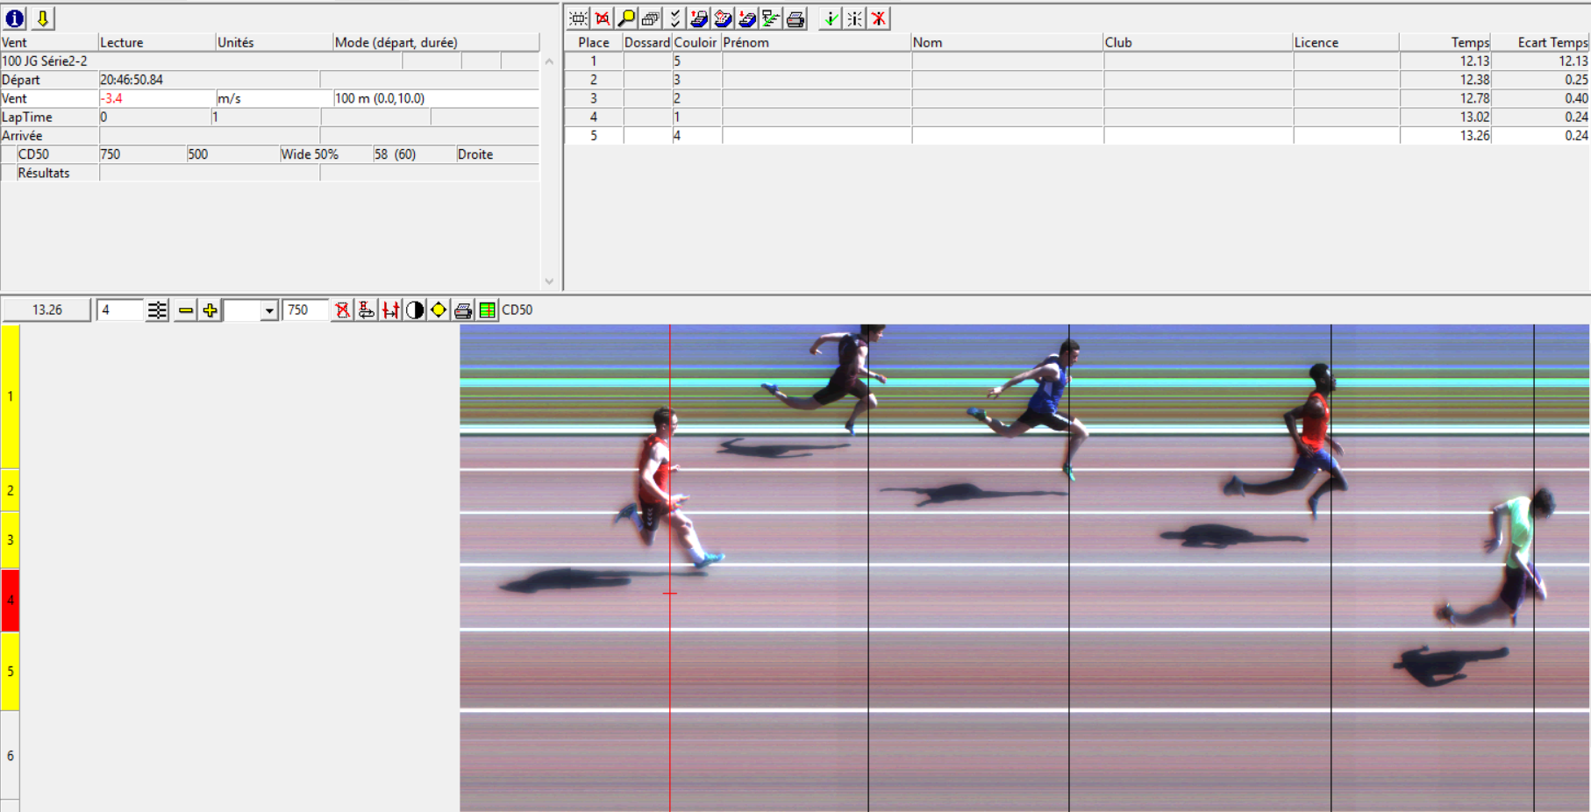Click the Place column header
Image resolution: width=1591 pixels, height=812 pixels.
594,42
